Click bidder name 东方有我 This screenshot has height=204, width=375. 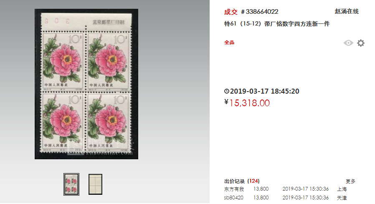coord(234,189)
